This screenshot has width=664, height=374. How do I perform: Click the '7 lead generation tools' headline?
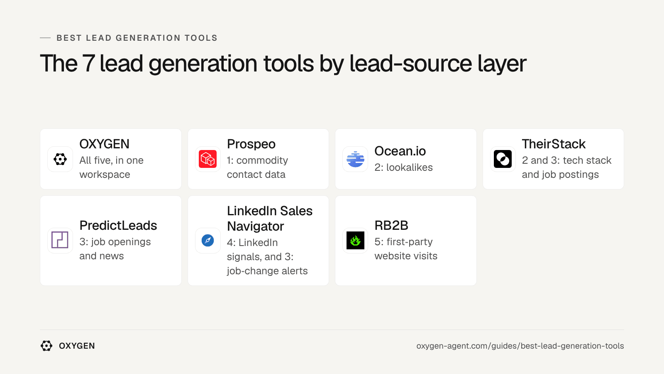click(283, 64)
